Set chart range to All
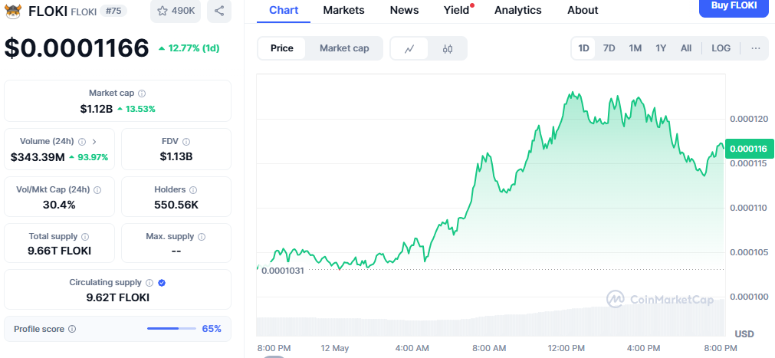The width and height of the screenshot is (775, 358). tap(686, 48)
